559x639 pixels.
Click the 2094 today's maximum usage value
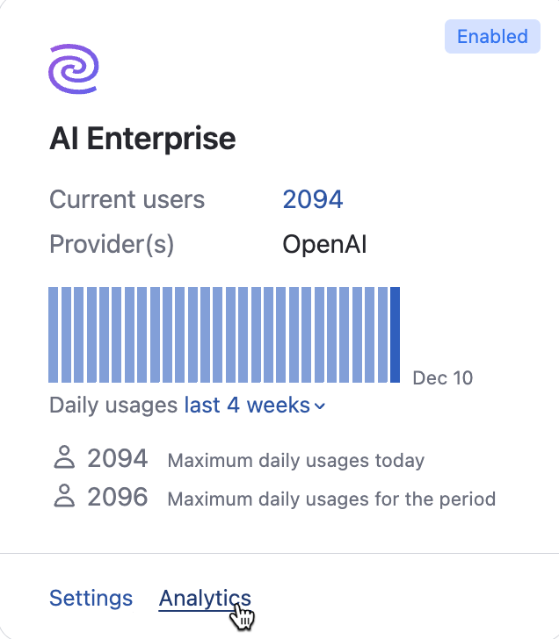118,458
